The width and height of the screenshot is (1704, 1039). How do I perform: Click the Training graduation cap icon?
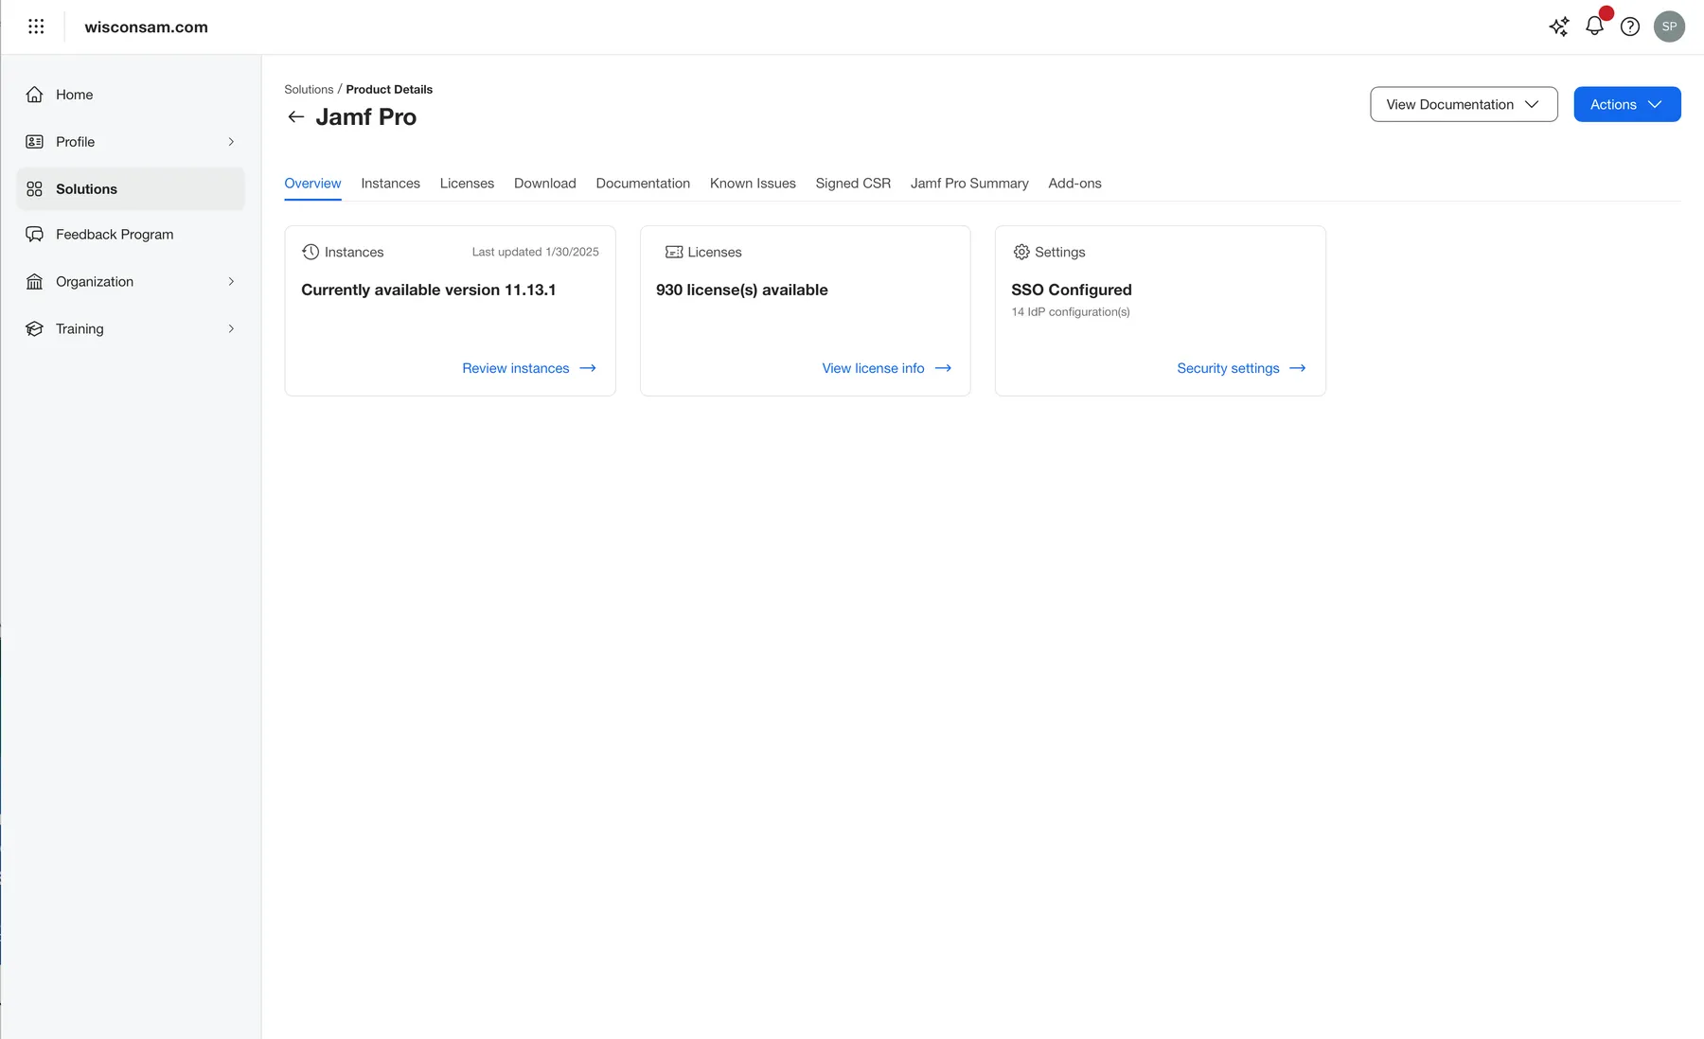(35, 329)
